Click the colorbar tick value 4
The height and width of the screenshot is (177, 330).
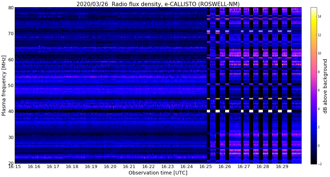pos(319,109)
